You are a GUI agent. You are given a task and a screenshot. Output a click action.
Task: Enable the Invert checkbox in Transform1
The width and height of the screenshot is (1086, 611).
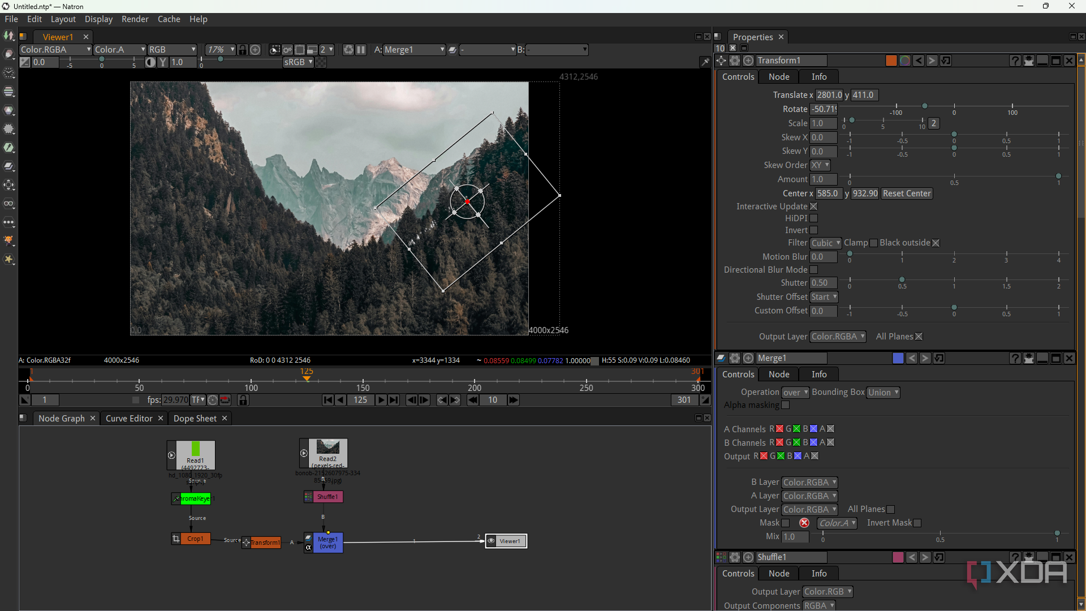(x=813, y=230)
